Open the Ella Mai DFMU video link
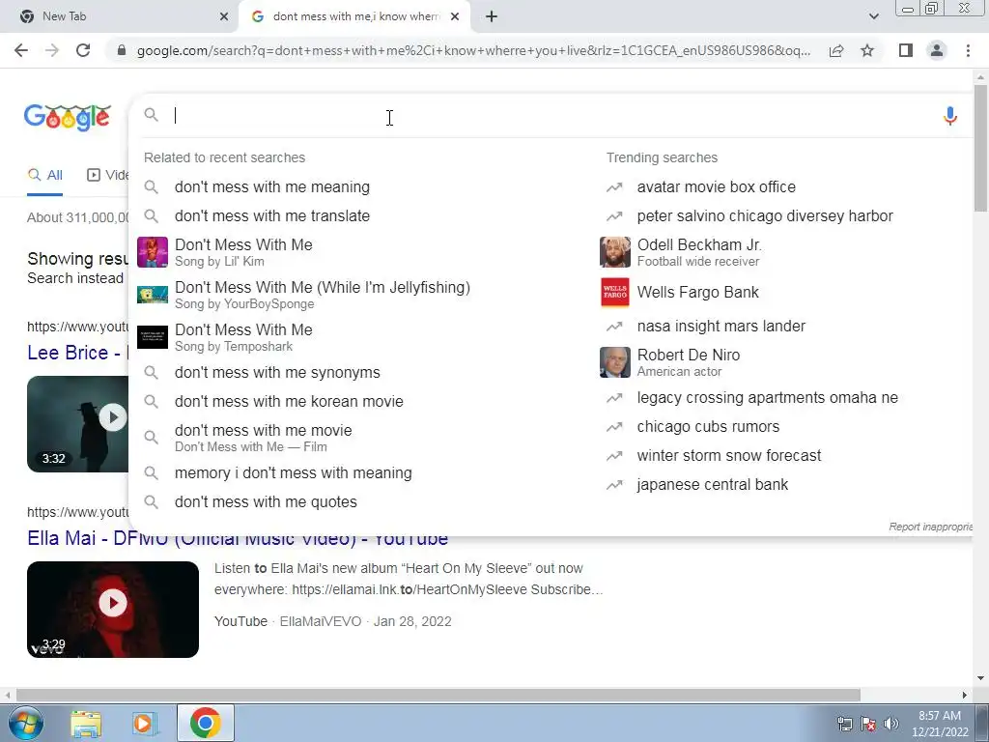The image size is (989, 742). point(238,538)
